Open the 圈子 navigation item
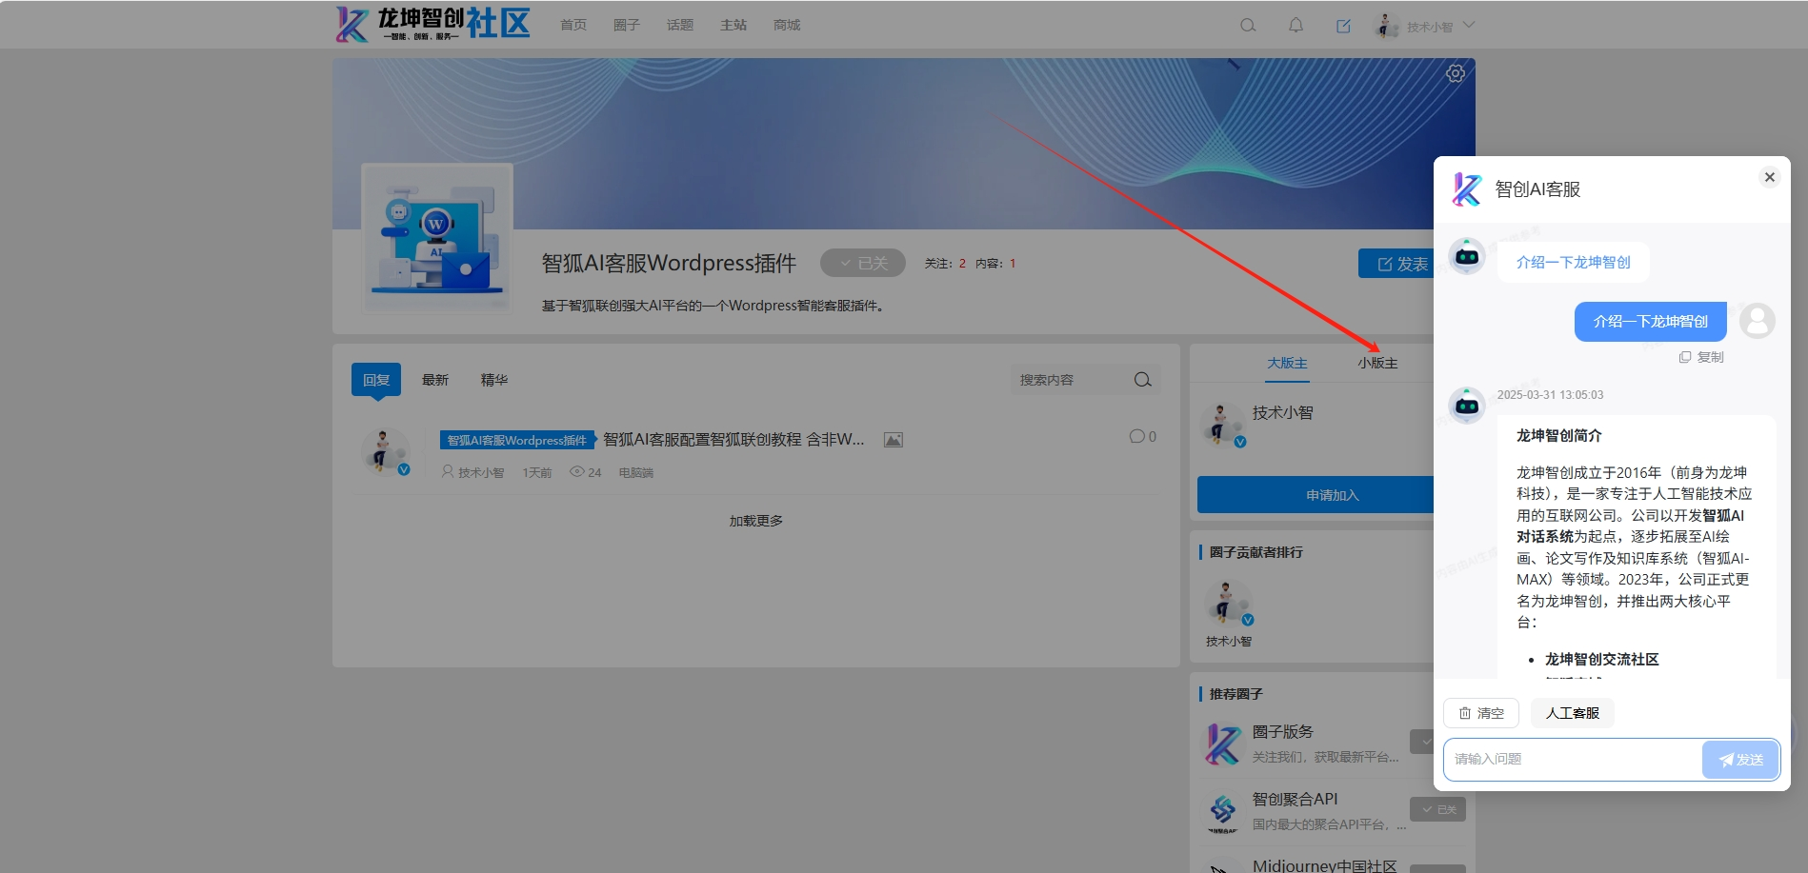Screen dimensions: 1808x873 coord(627,26)
